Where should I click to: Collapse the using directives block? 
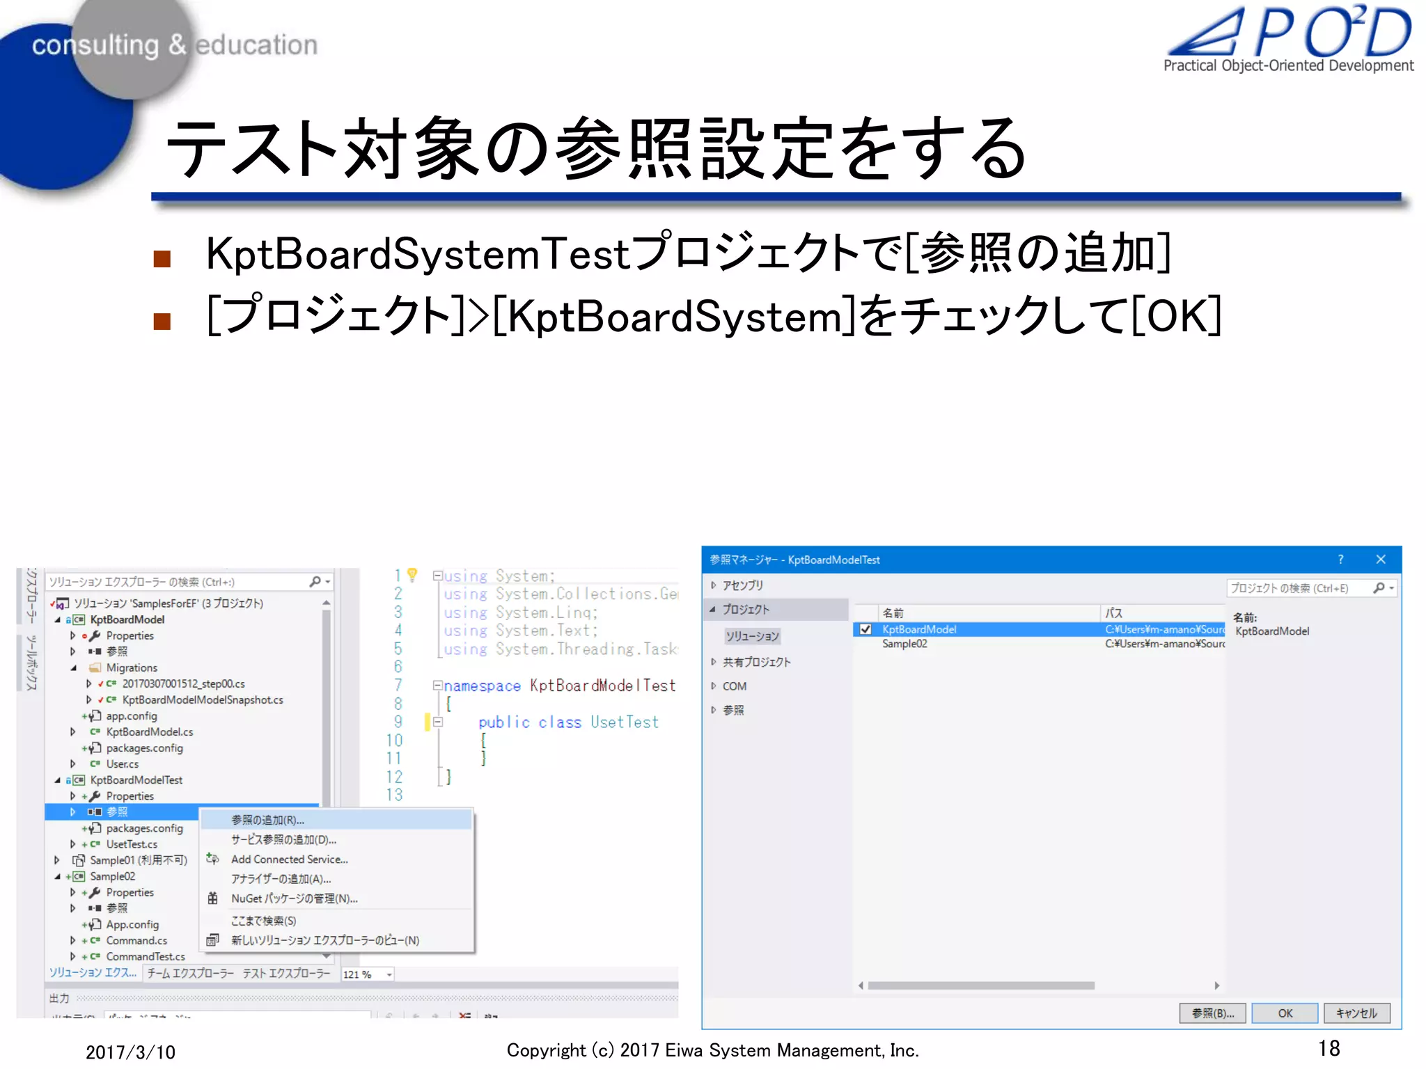pyautogui.click(x=437, y=576)
